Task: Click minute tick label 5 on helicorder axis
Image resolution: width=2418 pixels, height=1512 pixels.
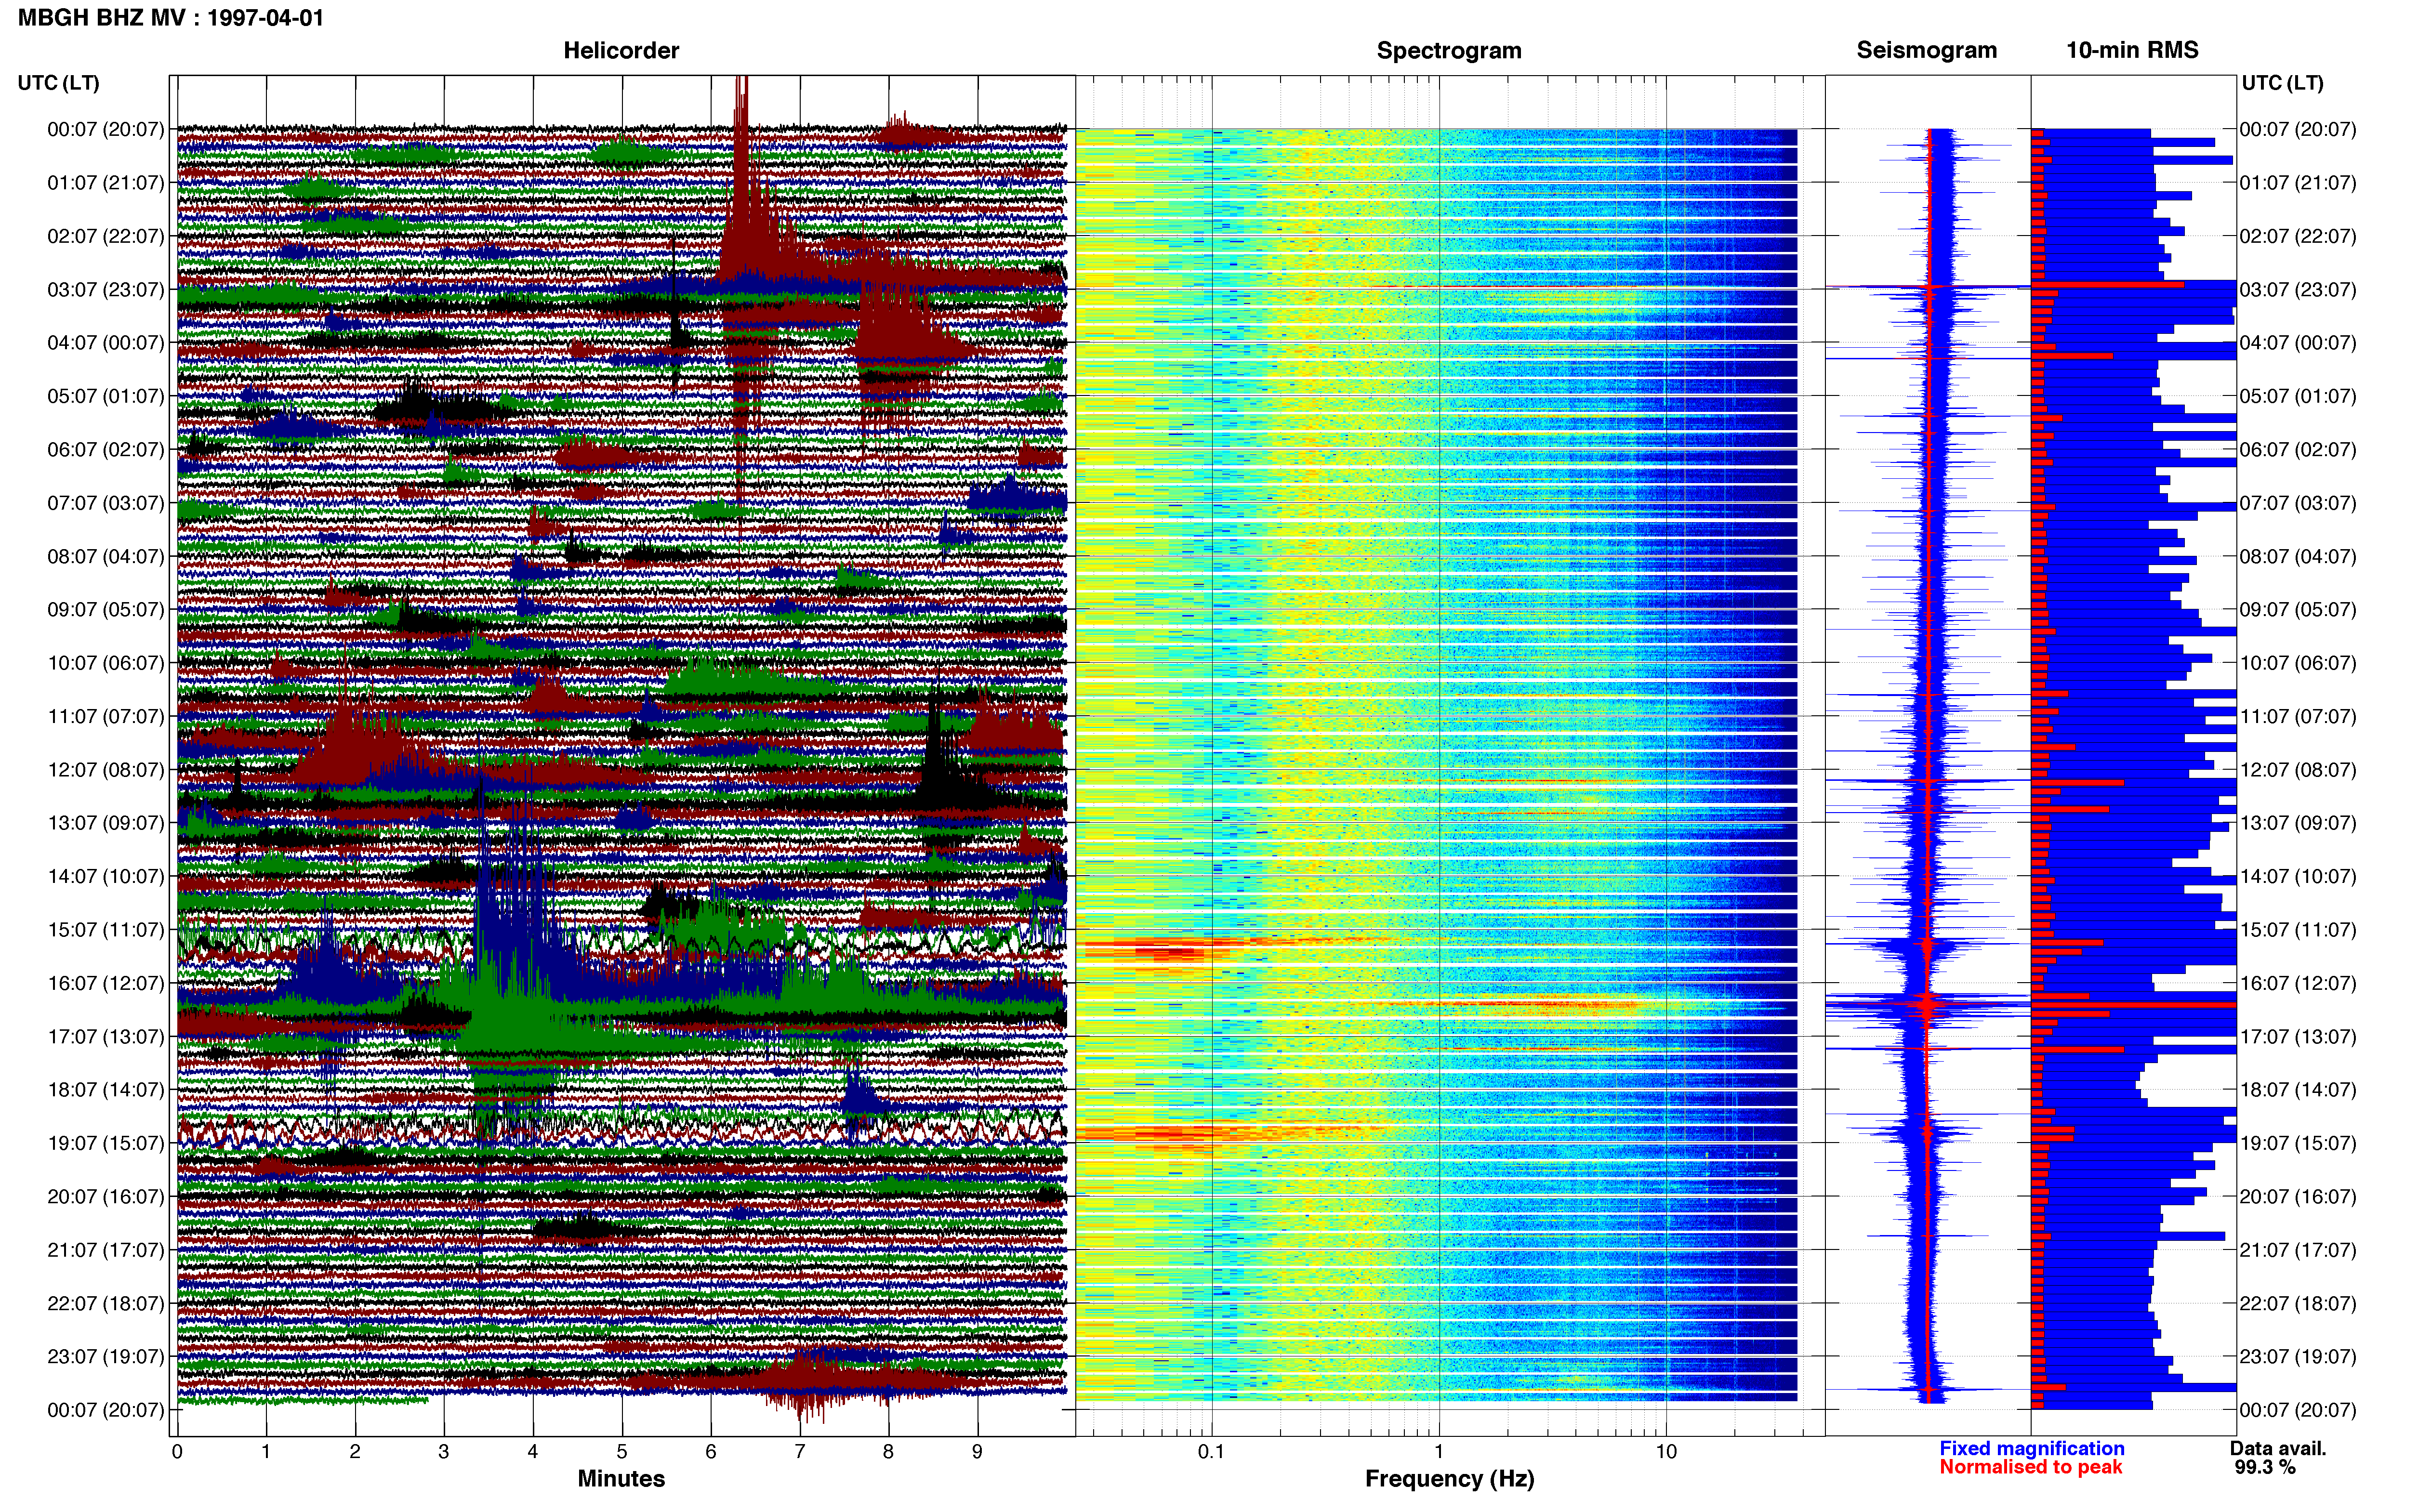Action: (622, 1451)
